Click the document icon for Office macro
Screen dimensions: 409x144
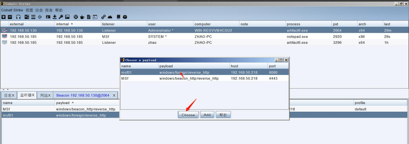tap(89, 17)
